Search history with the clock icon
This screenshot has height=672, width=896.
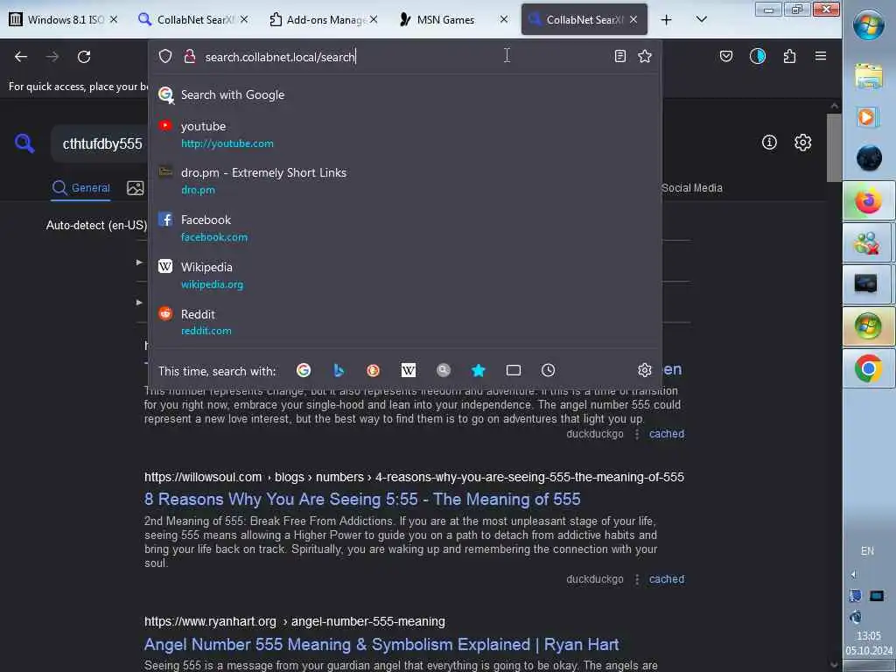click(x=548, y=370)
